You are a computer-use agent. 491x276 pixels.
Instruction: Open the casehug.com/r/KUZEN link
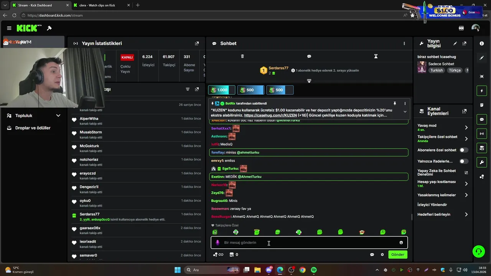point(270,115)
